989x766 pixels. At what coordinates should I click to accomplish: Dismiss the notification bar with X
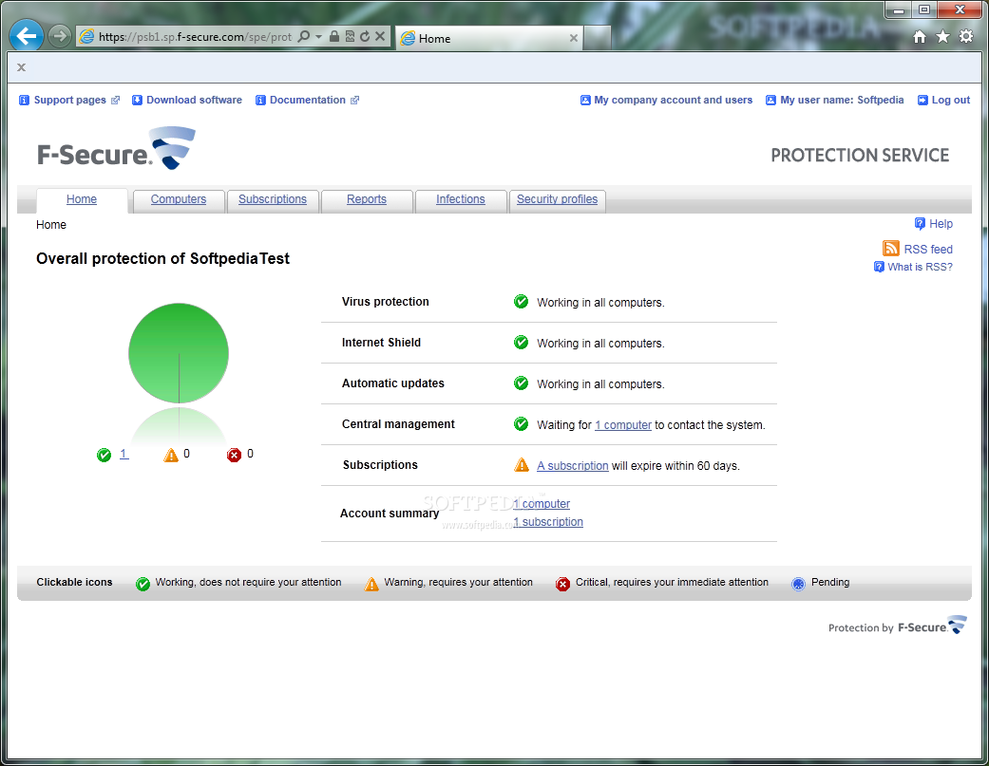22,67
